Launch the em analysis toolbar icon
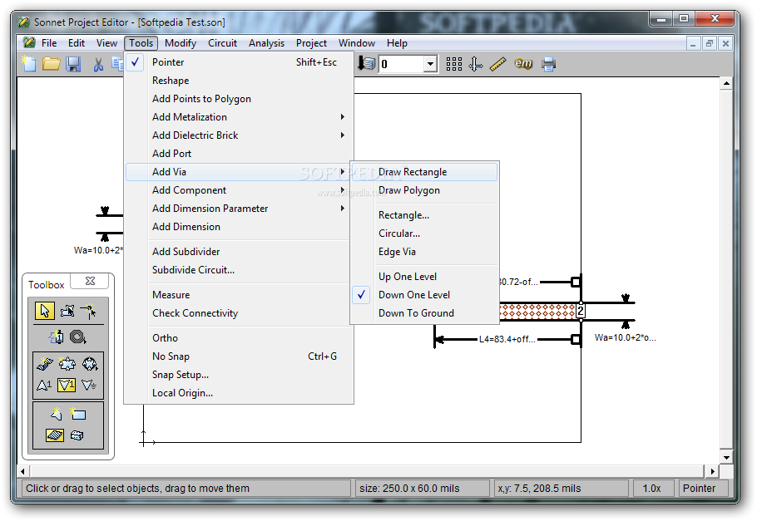 523,63
